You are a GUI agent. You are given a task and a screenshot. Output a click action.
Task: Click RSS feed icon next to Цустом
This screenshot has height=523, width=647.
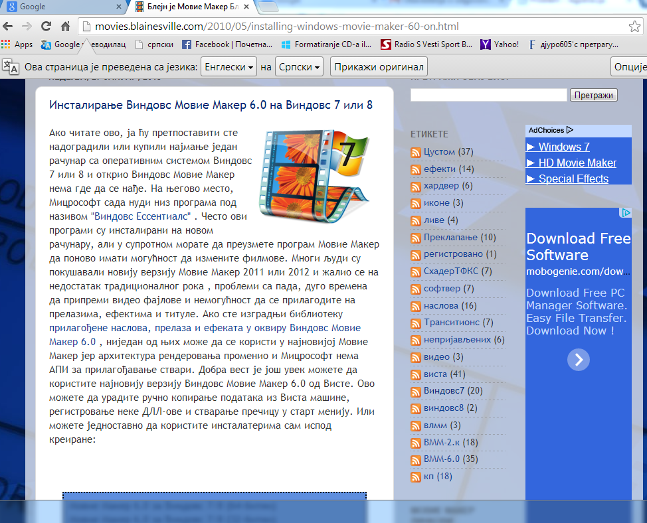(x=416, y=153)
